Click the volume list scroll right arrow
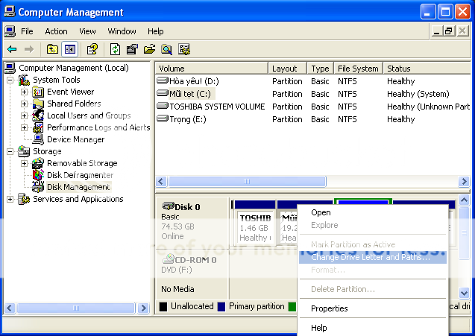 [464, 181]
